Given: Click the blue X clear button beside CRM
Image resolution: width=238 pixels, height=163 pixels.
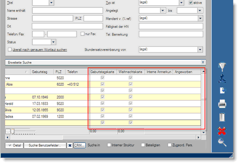Looking at the screenshot, I should point(70,145).
